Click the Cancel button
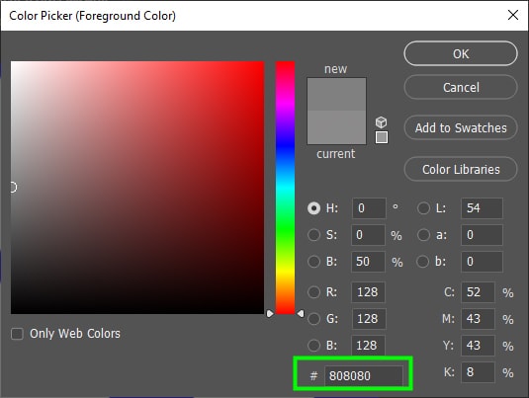This screenshot has width=529, height=398. click(461, 87)
